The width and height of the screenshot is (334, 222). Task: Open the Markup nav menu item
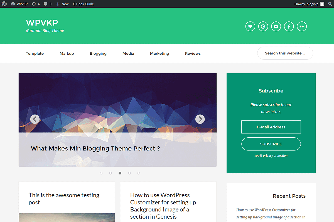pyautogui.click(x=67, y=53)
